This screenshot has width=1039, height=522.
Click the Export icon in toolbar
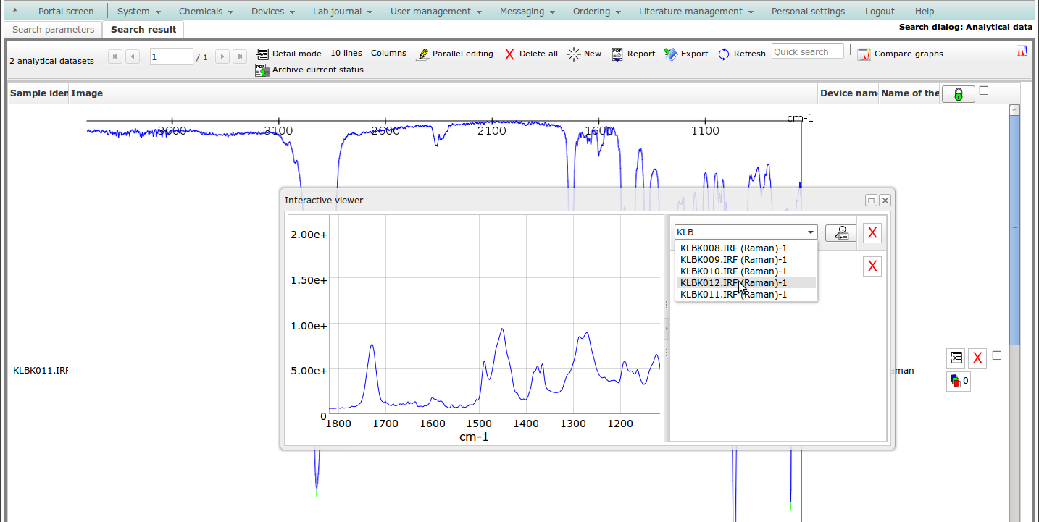tap(670, 54)
